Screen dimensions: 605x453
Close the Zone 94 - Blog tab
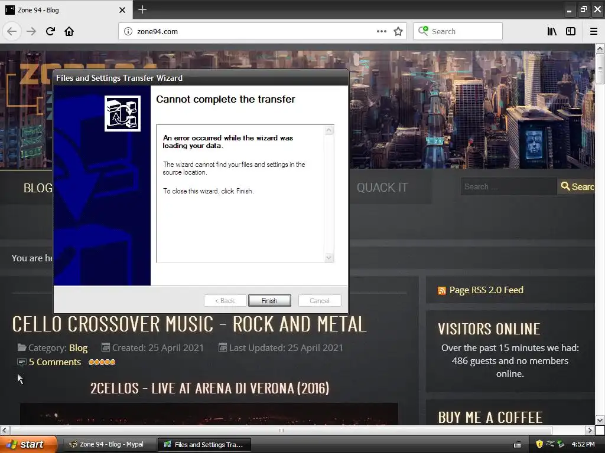tap(122, 10)
